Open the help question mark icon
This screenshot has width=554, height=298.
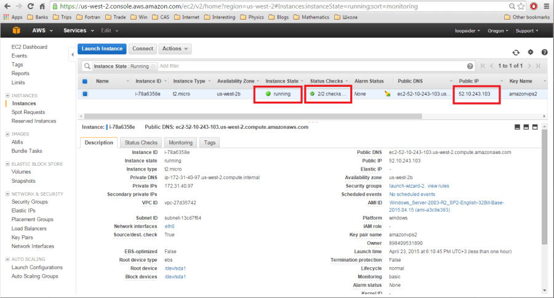pyautogui.click(x=545, y=52)
